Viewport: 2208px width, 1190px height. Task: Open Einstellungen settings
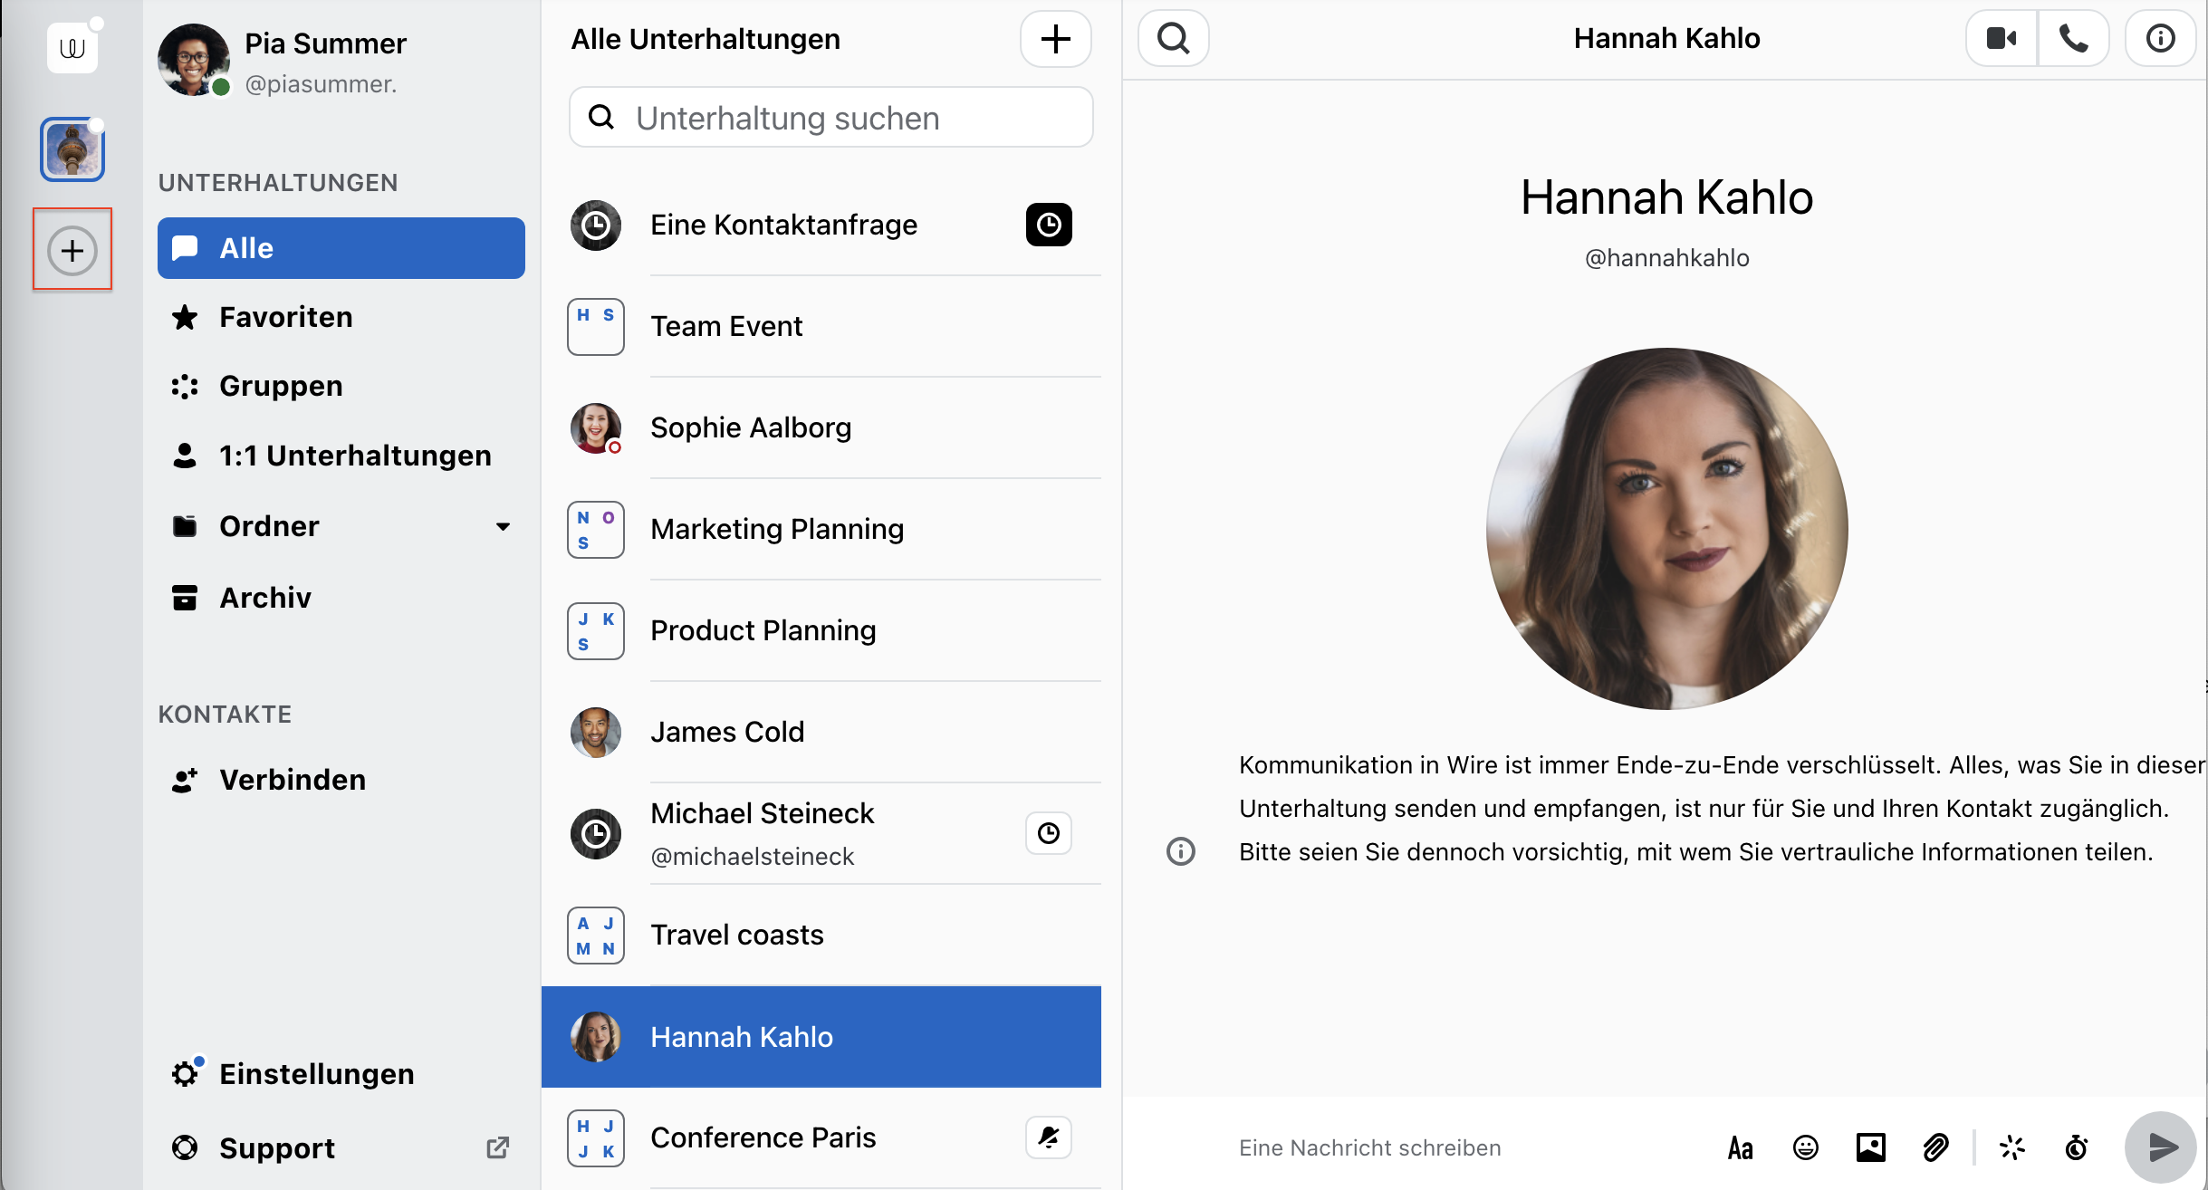[x=341, y=1074]
